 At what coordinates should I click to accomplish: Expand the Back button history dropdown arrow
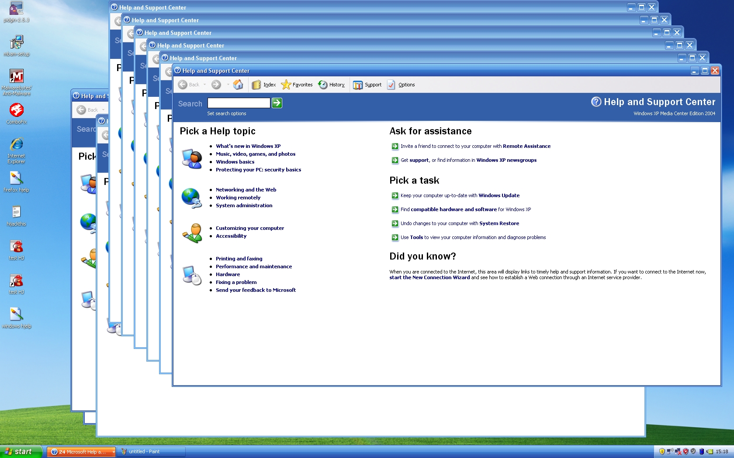click(205, 85)
